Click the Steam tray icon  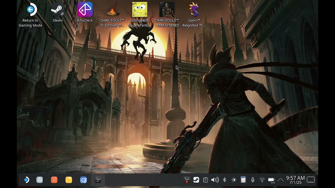click(196, 180)
